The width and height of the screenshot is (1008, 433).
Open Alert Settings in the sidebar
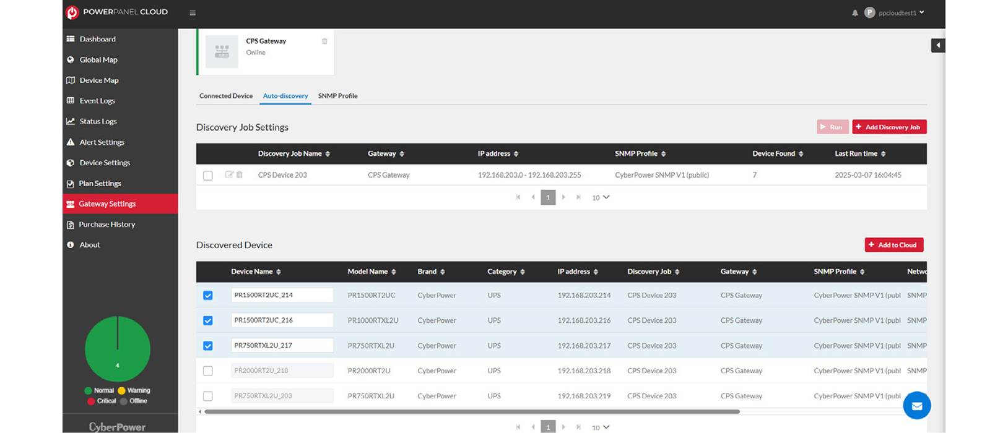[x=102, y=142]
